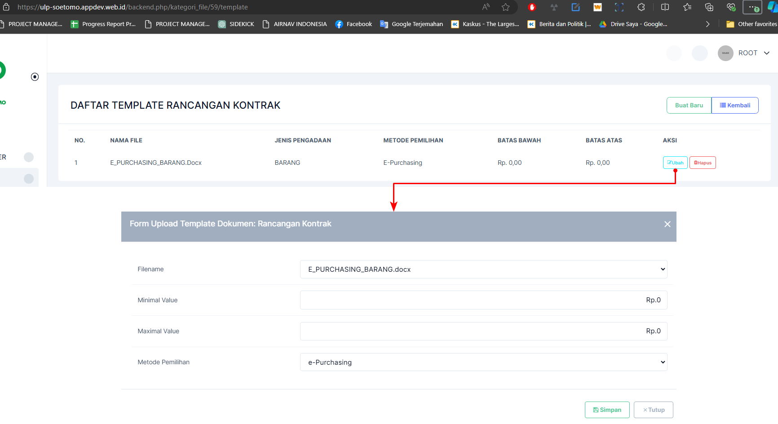Click Ubah for E_PURCHASING_BARANG row
This screenshot has height=424, width=778.
tap(675, 163)
